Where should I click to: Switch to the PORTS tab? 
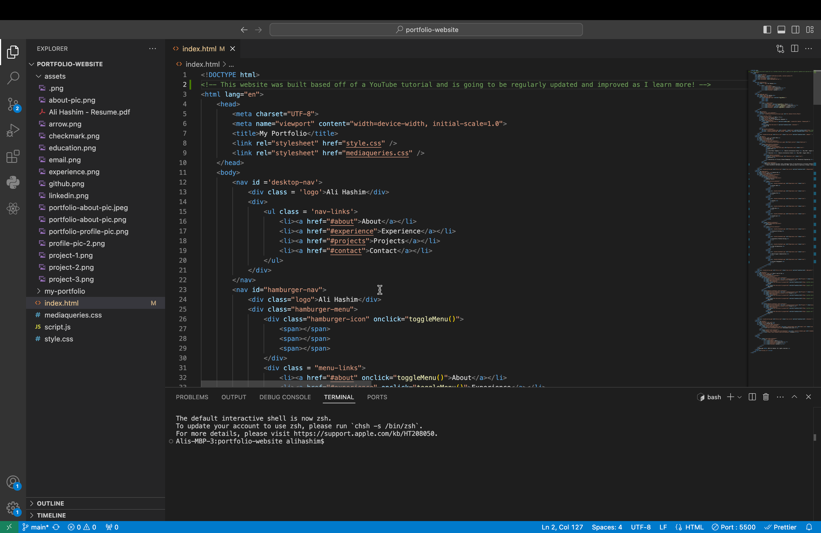point(377,397)
